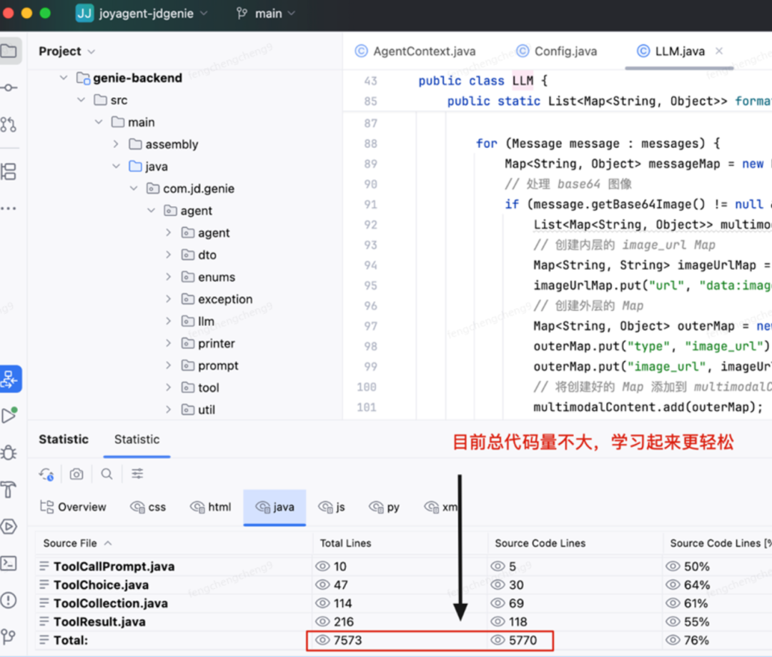Toggle the Project tool window folder button
This screenshot has width=772, height=657.
[x=9, y=51]
